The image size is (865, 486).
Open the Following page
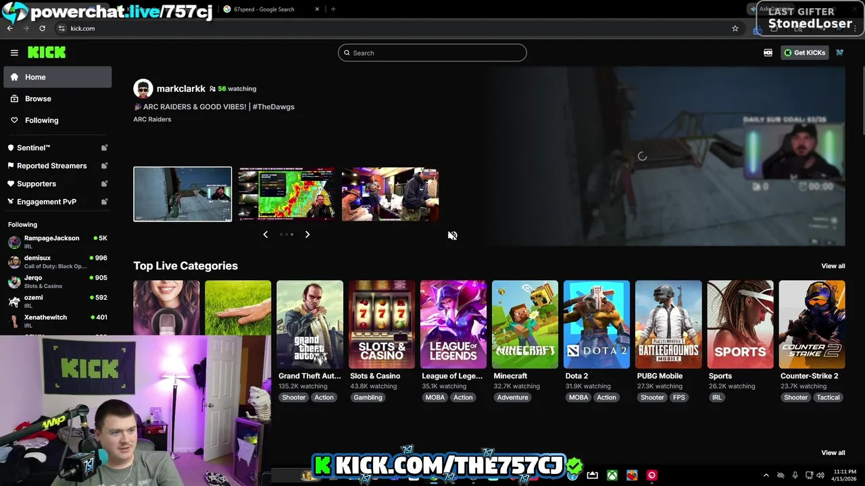[57, 120]
